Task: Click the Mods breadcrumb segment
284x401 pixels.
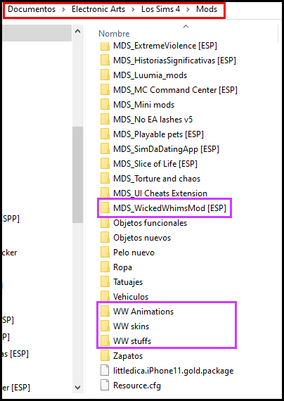Action: (x=207, y=9)
